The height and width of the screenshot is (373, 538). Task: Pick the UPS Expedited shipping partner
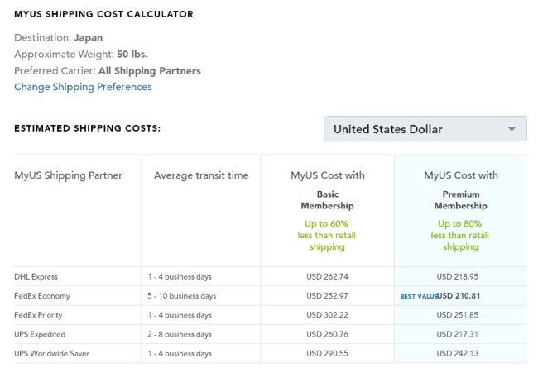tap(40, 334)
